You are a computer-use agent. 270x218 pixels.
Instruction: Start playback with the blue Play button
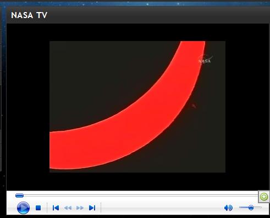click(x=23, y=208)
